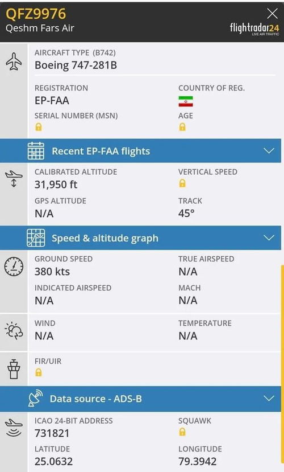Click the control tower FIR/UIR icon
The width and height of the screenshot is (284, 472).
(14, 369)
